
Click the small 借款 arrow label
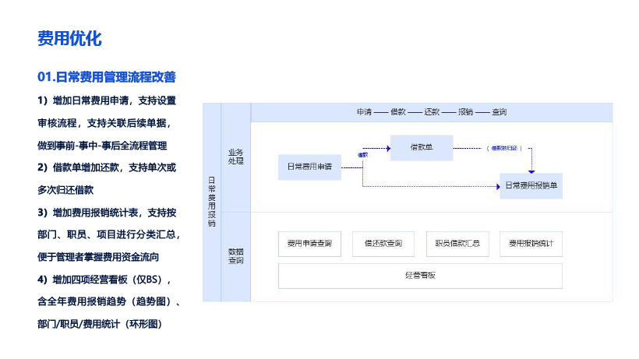(362, 155)
